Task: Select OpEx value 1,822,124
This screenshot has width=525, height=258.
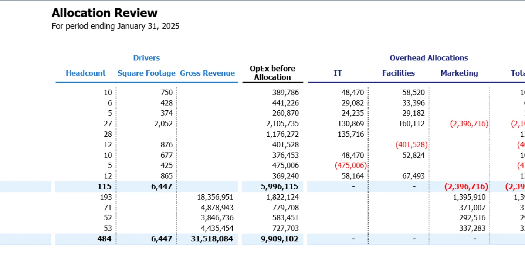Action: click(x=283, y=197)
